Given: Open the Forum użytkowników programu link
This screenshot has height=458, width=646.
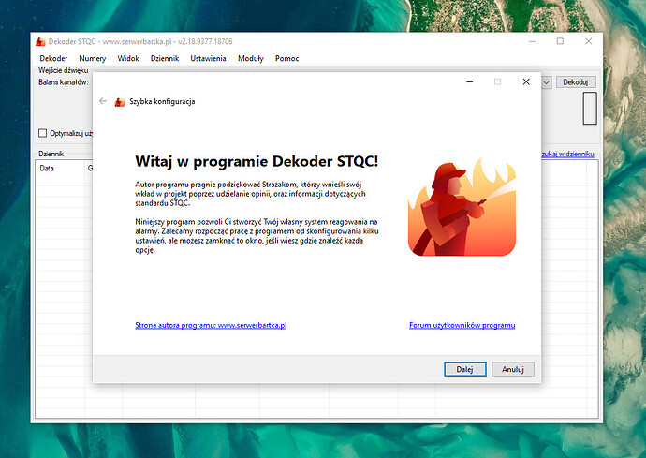Looking at the screenshot, I should point(462,325).
